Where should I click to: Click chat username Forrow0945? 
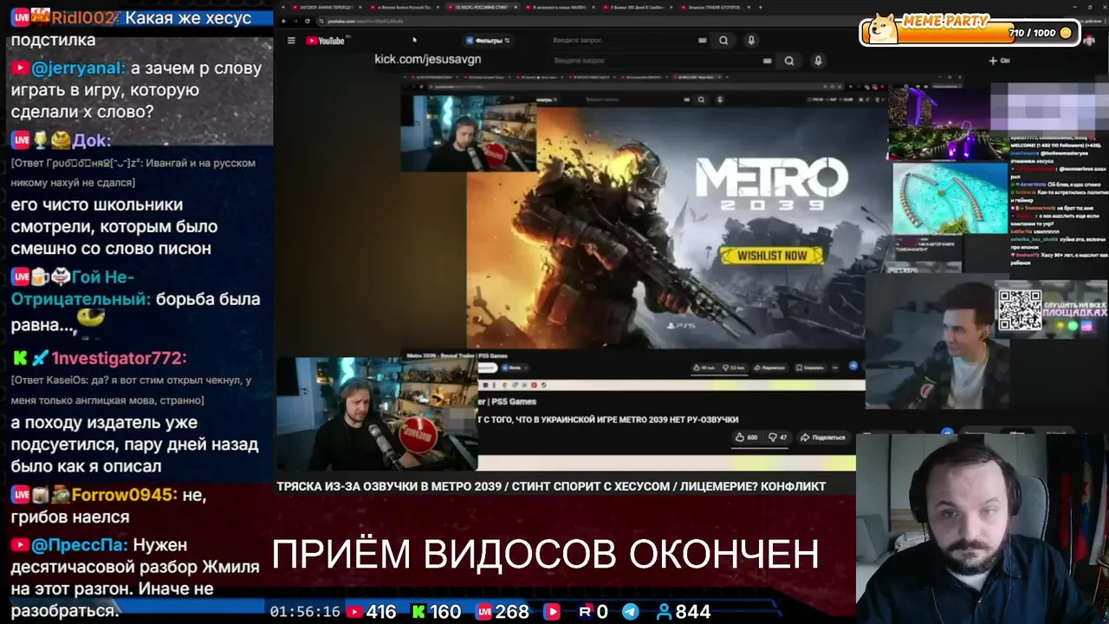click(x=124, y=495)
